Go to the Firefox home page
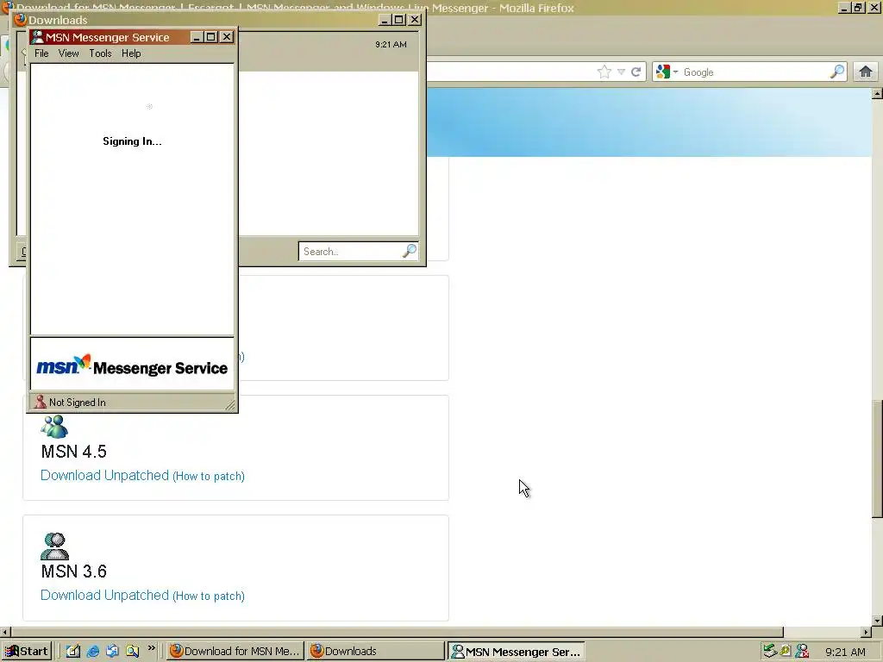Image resolution: width=883 pixels, height=662 pixels. tap(866, 72)
